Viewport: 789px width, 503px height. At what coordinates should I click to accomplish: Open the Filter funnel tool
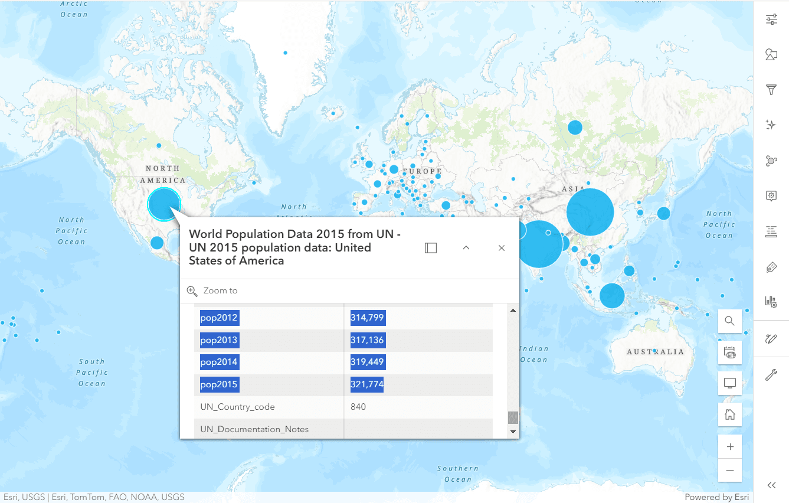(x=771, y=90)
